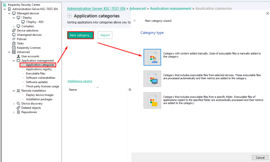This screenshot has width=270, height=162.
Task: Select Third-party licenses usage in tree
Action: pos(42,87)
